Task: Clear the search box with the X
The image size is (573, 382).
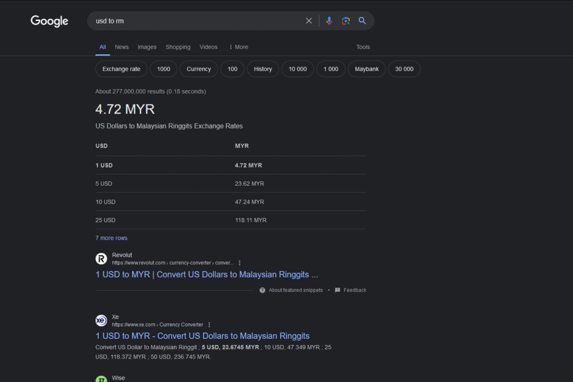Action: (308, 21)
